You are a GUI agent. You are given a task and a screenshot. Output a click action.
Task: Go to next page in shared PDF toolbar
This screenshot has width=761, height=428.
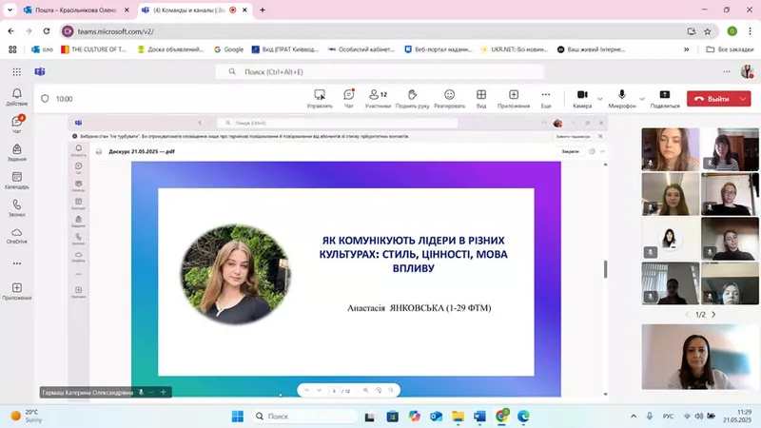(319, 390)
